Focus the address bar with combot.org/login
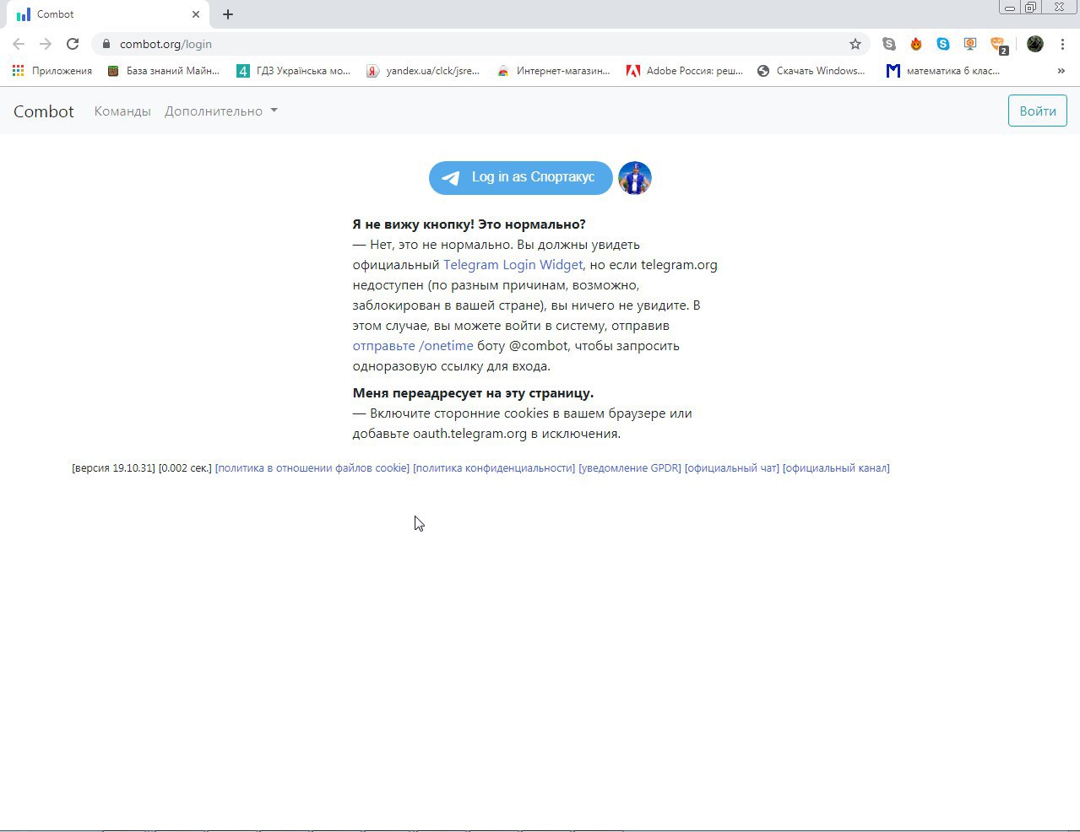 pyautogui.click(x=481, y=44)
